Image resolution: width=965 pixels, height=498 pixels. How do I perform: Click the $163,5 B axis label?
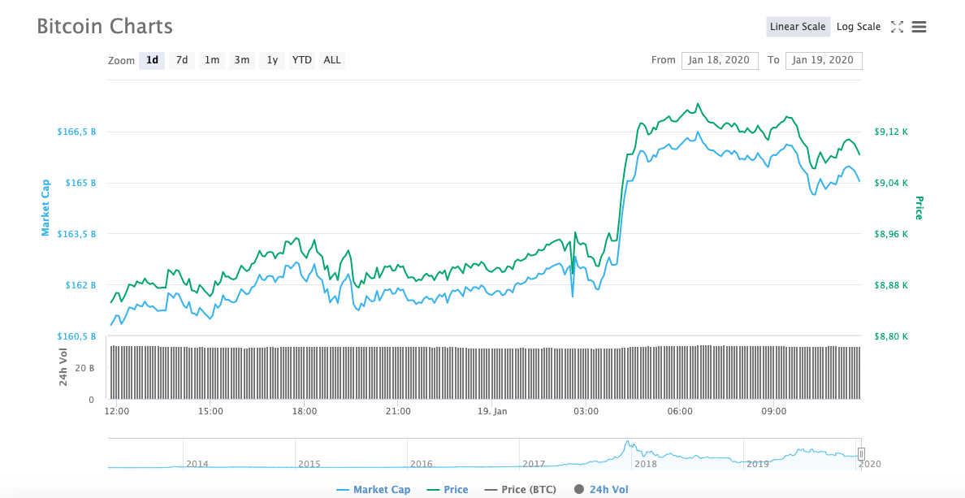[x=76, y=234]
